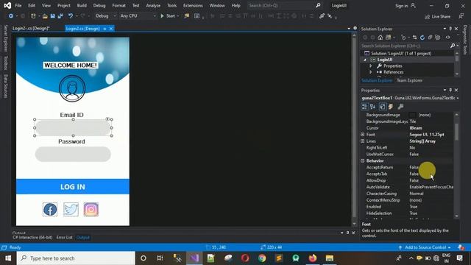Click Add to Source Control in status bar
The height and width of the screenshot is (265, 471).
click(x=425, y=247)
